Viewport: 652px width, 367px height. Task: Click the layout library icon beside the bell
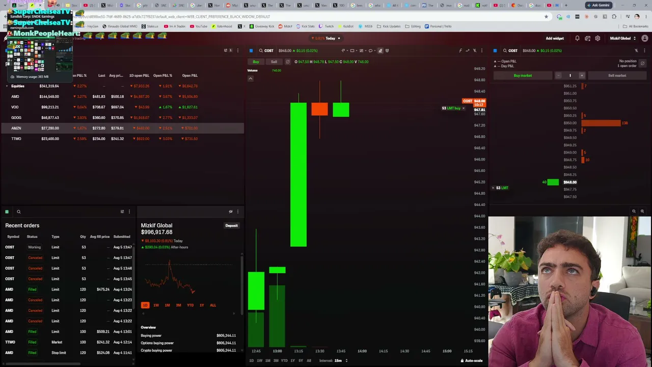pos(587,38)
